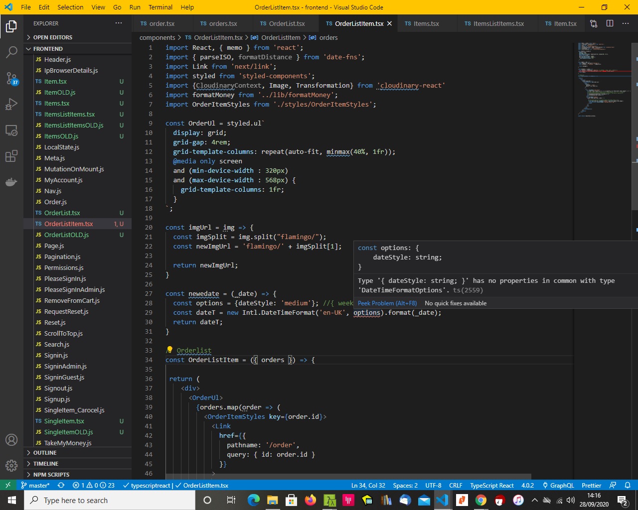Open the errors and warnings problems indicator
Viewport: 638px width, 510px height.
[94, 485]
